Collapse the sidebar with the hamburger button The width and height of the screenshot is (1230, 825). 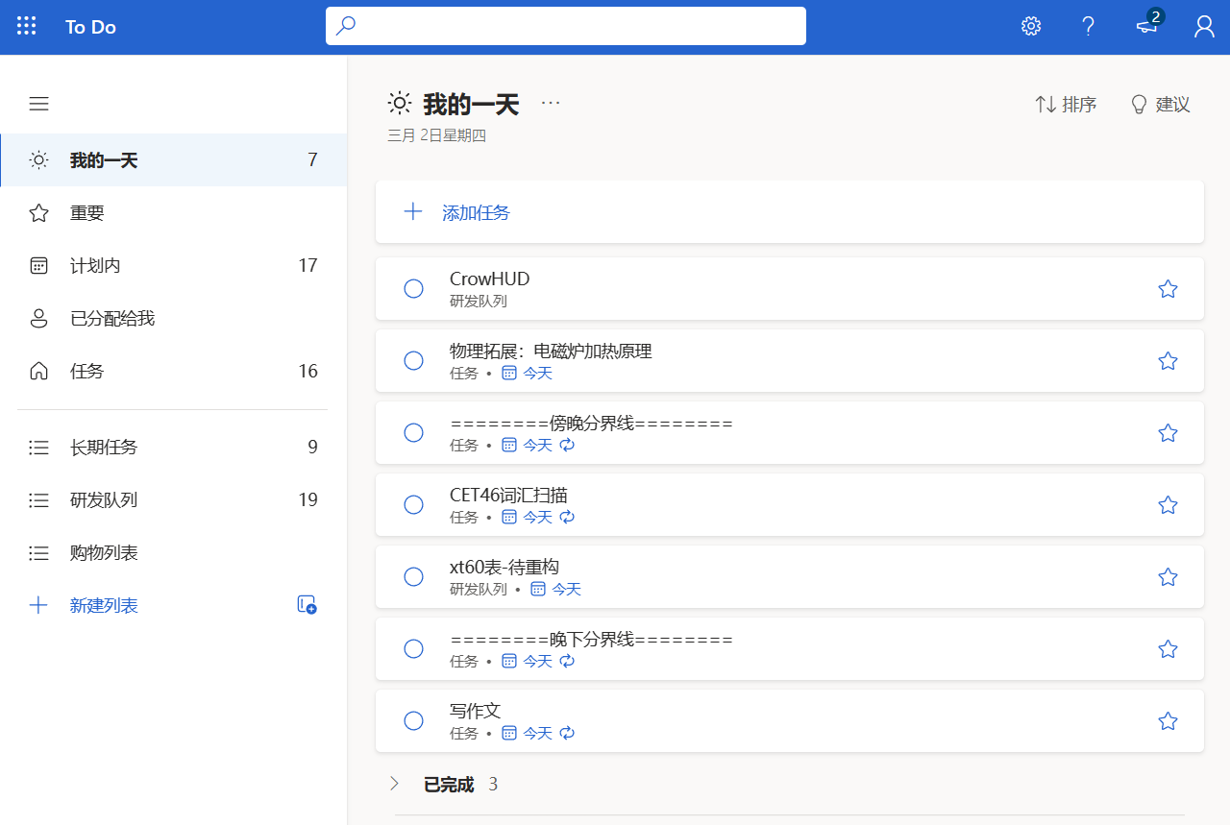tap(38, 104)
